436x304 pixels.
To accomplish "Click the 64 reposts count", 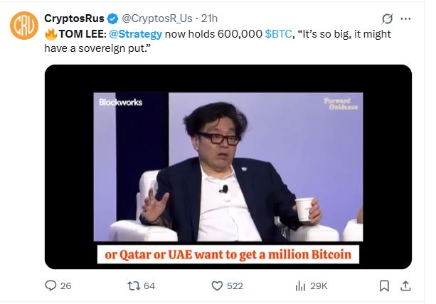I will [149, 286].
